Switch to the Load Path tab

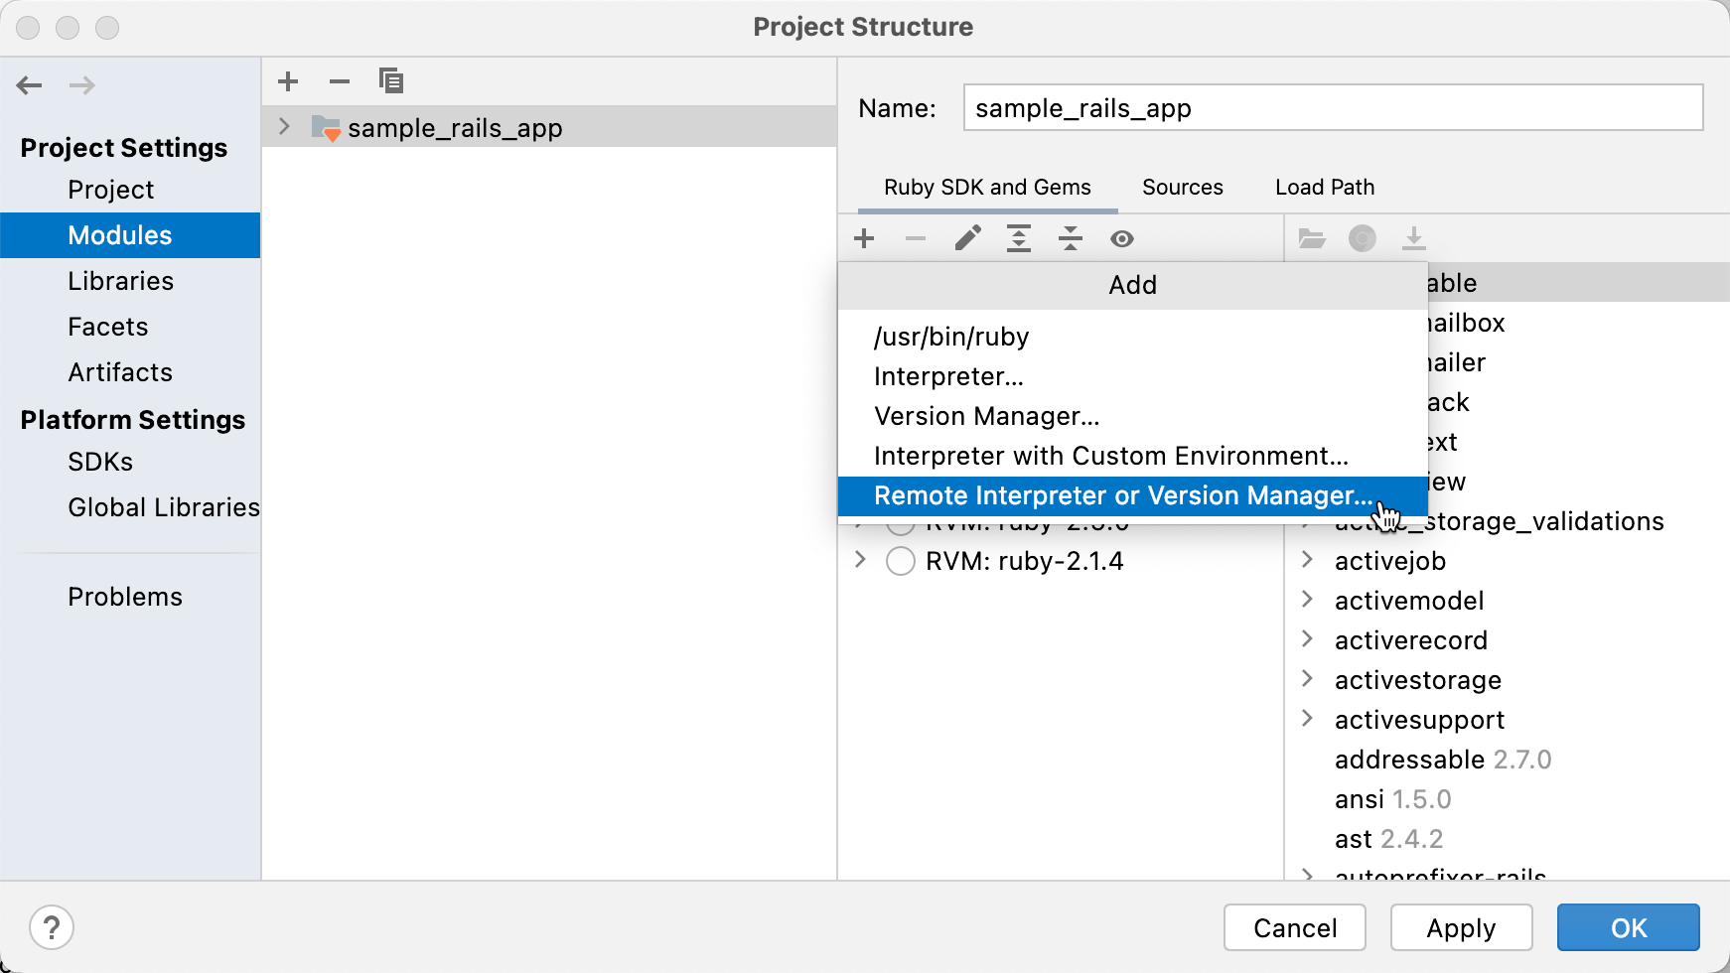click(1325, 188)
